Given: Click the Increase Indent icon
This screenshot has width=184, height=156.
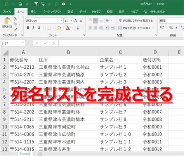Looking at the screenshot, I should (x=113, y=28).
